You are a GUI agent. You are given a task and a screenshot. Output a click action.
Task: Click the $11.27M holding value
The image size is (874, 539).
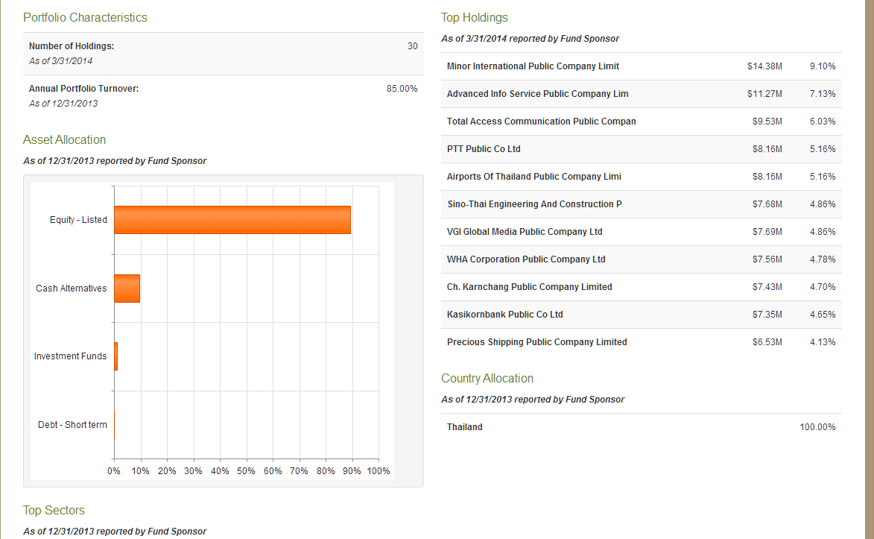click(764, 94)
